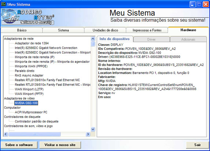Click the device tree scroll up arrow
This screenshot has width=210, height=151.
pyautogui.click(x=93, y=39)
